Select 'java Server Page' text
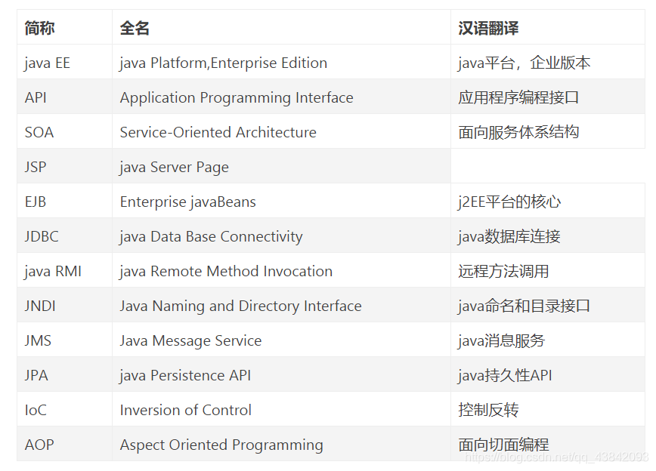The image size is (656, 471). point(174,167)
